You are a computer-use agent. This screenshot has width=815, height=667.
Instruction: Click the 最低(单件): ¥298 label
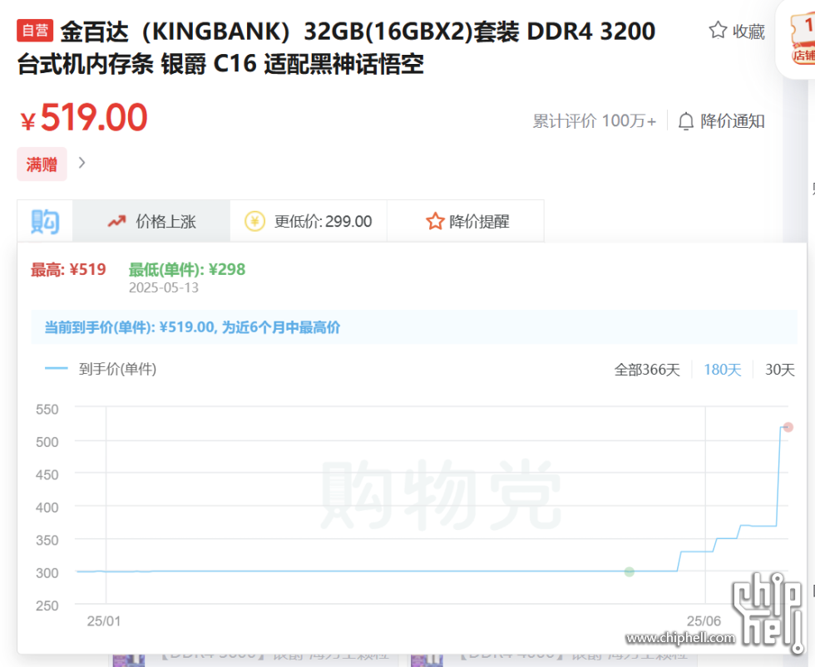[x=186, y=270]
